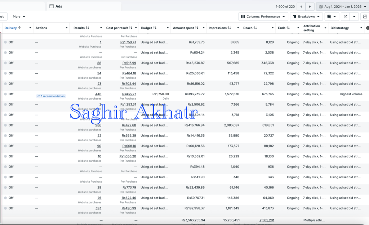
Task: Click the Rs433.27 cost per result
Action: [129, 94]
